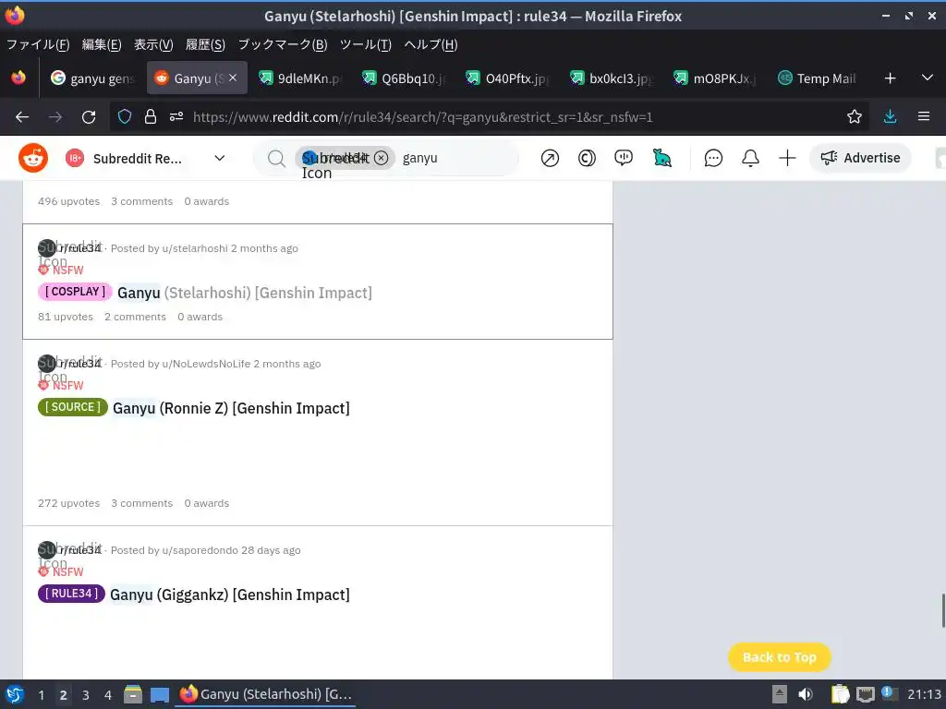Screen dimensions: 946x709
Task: Click the 18+ badge next to Subreddit Re...
Action: (75, 158)
